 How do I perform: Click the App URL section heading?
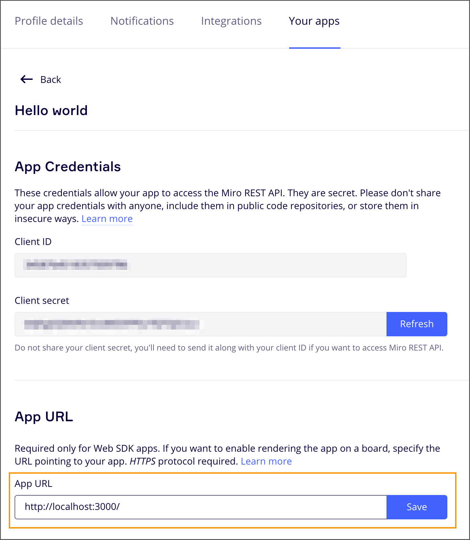tap(43, 417)
